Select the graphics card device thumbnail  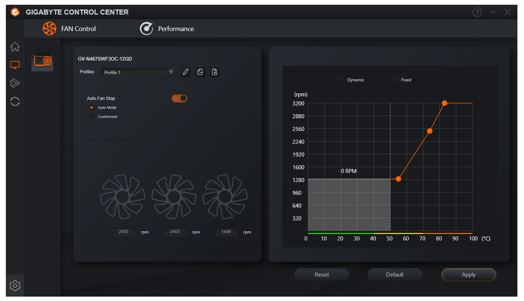42,61
